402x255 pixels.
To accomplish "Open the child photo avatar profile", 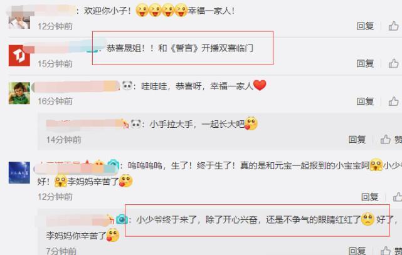I will tap(19, 93).
